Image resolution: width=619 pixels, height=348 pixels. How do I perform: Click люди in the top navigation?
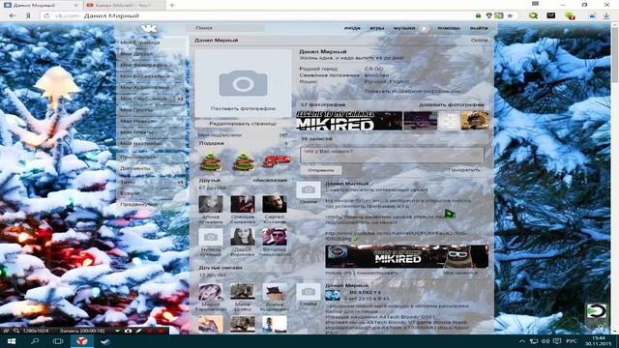tap(352, 28)
